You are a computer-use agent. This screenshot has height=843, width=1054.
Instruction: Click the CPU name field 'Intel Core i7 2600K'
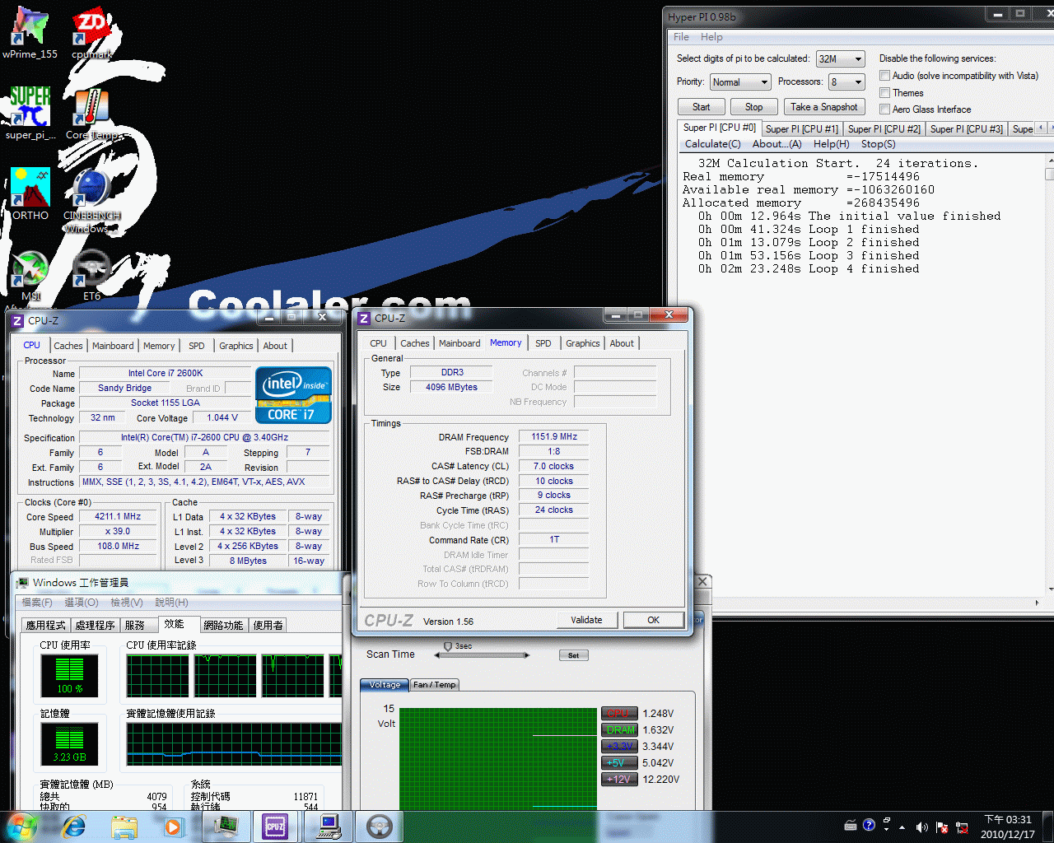pyautogui.click(x=165, y=373)
